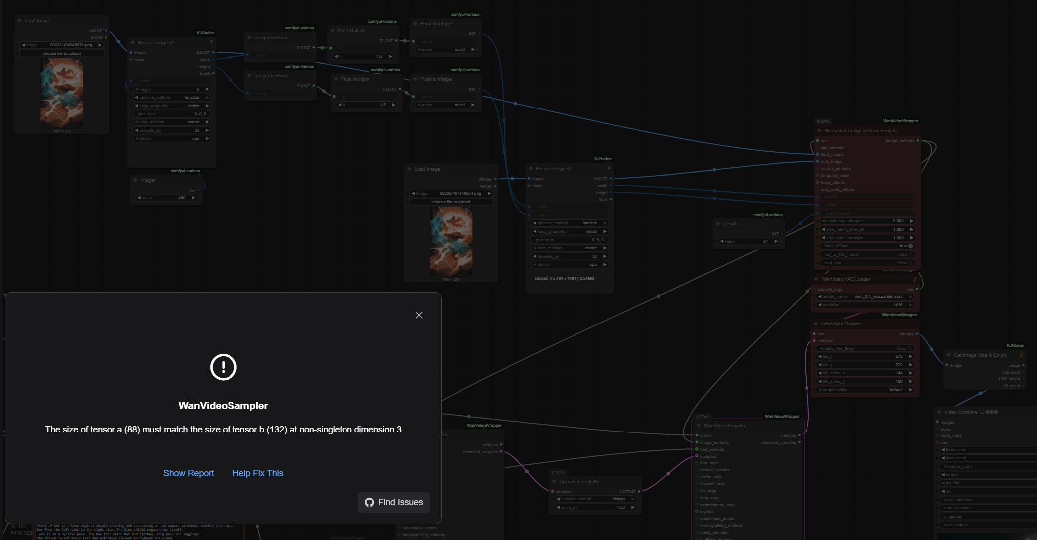Click the Get Image Size & Count help icon
This screenshot has height=540, width=1037.
[x=1021, y=355]
